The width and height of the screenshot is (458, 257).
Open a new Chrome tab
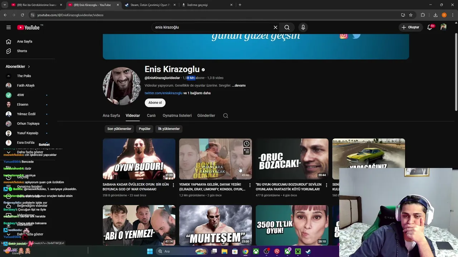pos(240,5)
